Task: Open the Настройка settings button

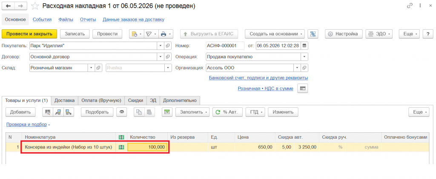Action: pos(344,34)
